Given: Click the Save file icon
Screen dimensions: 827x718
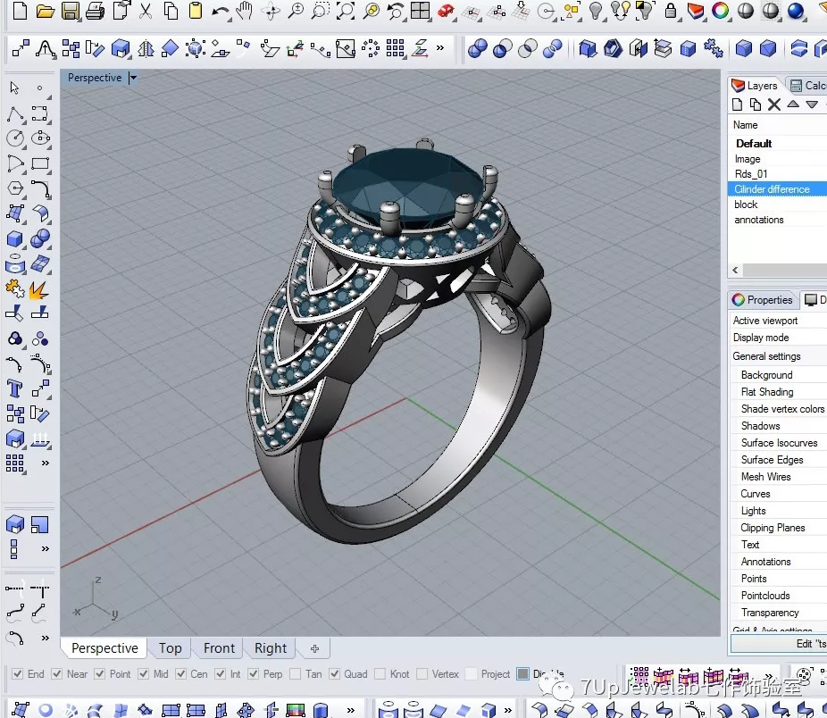Looking at the screenshot, I should point(70,12).
